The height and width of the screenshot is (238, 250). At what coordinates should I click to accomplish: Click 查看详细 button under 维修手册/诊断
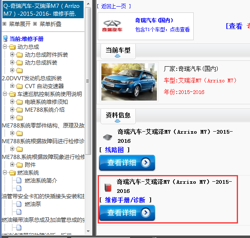click(127, 213)
